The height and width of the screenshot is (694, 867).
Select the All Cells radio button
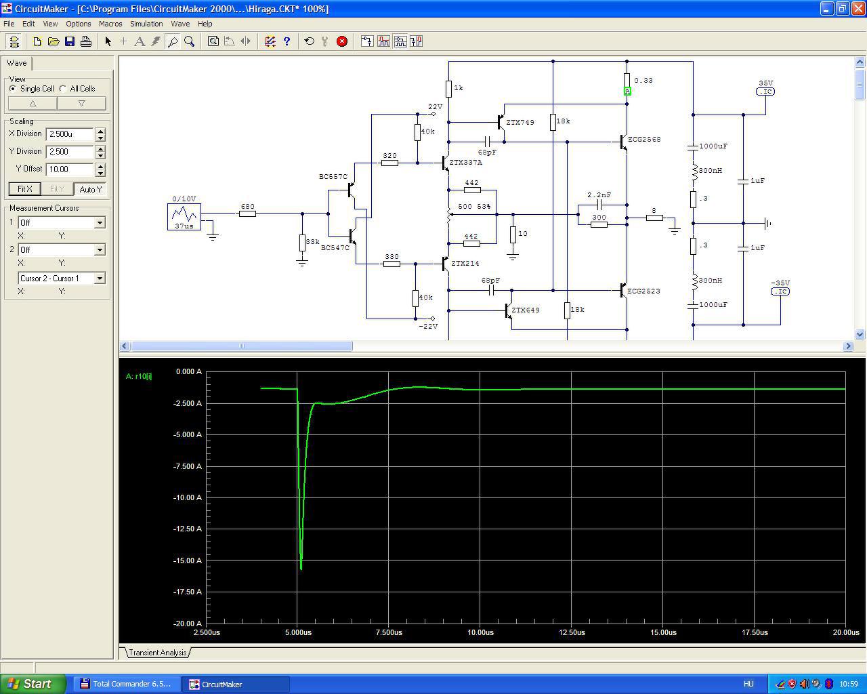[63, 89]
